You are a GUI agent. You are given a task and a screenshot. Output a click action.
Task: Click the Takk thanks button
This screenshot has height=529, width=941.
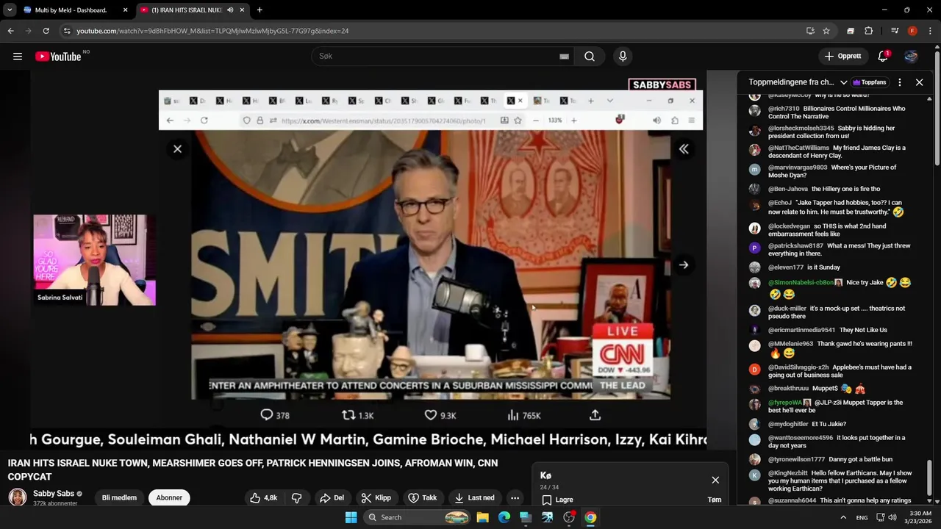[423, 497]
